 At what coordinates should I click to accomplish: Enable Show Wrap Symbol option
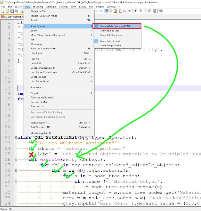tap(117, 46)
